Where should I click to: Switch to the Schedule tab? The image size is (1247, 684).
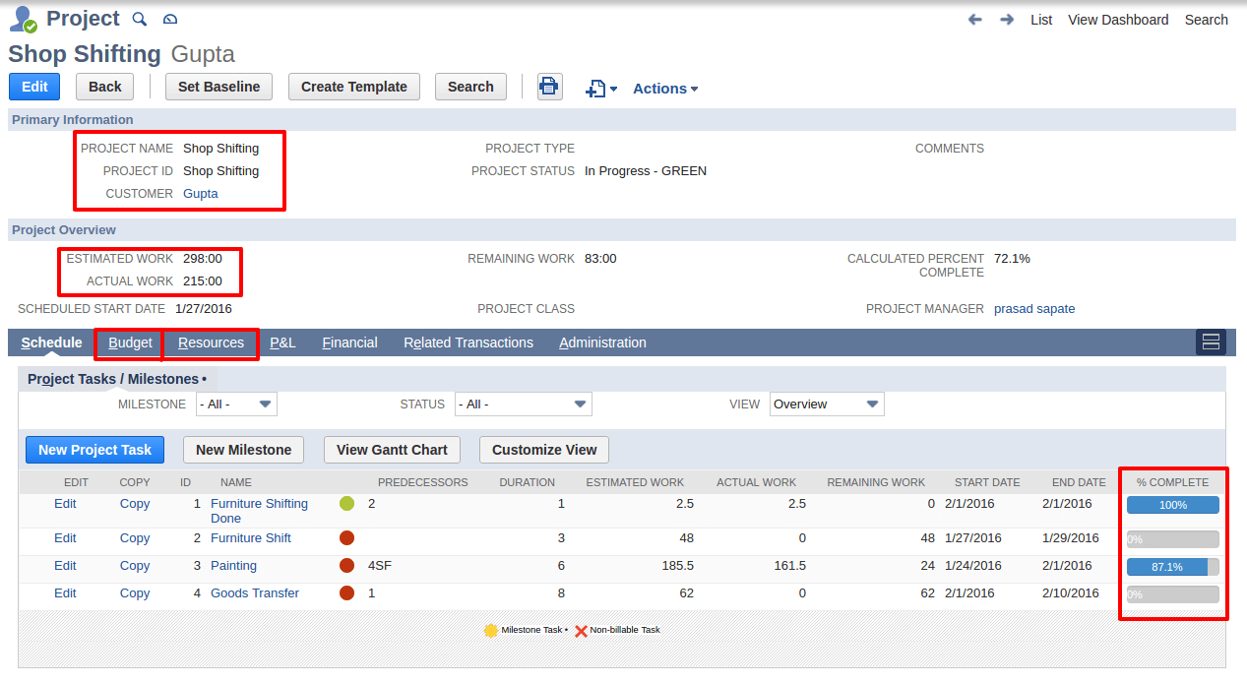[51, 342]
